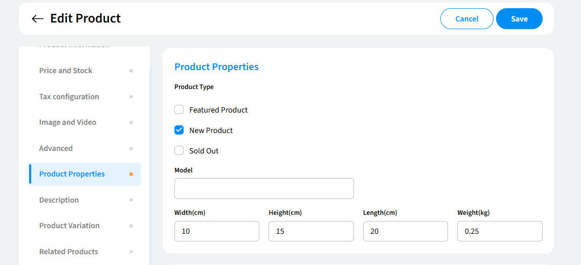
Task: Switch to Image and Video section
Action: coord(68,122)
